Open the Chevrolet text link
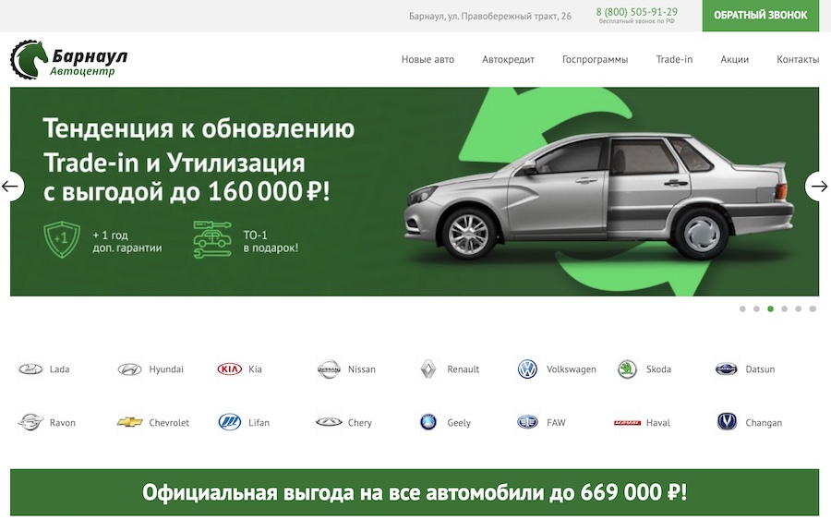This screenshot has width=831, height=520. [x=169, y=422]
